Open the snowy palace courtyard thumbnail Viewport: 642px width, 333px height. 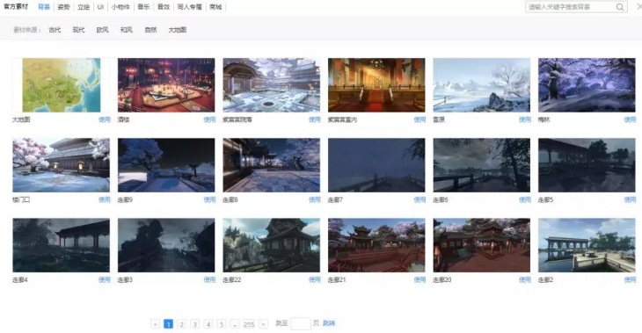point(272,85)
